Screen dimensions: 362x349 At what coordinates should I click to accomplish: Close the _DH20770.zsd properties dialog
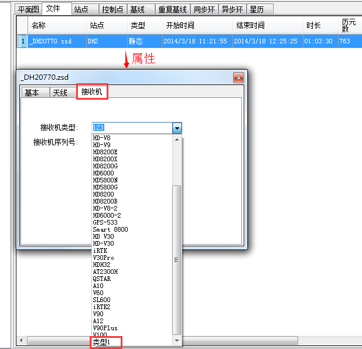click(x=238, y=77)
